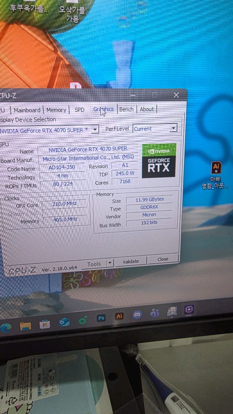Expand the Tools dropdown arrow
Screen dimensions: 233x414
pyautogui.click(x=110, y=263)
